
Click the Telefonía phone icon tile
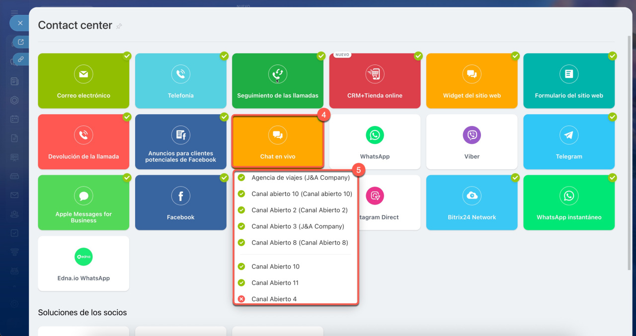point(180,80)
